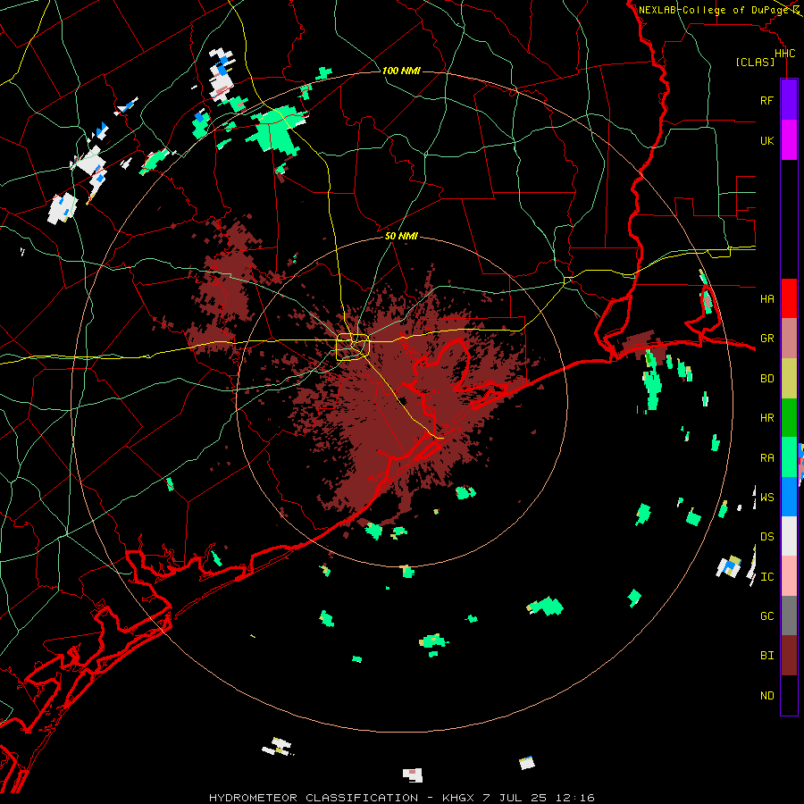Viewport: 804px width, 804px height.
Task: Click the light pink IC legend swatch
Action: (789, 576)
